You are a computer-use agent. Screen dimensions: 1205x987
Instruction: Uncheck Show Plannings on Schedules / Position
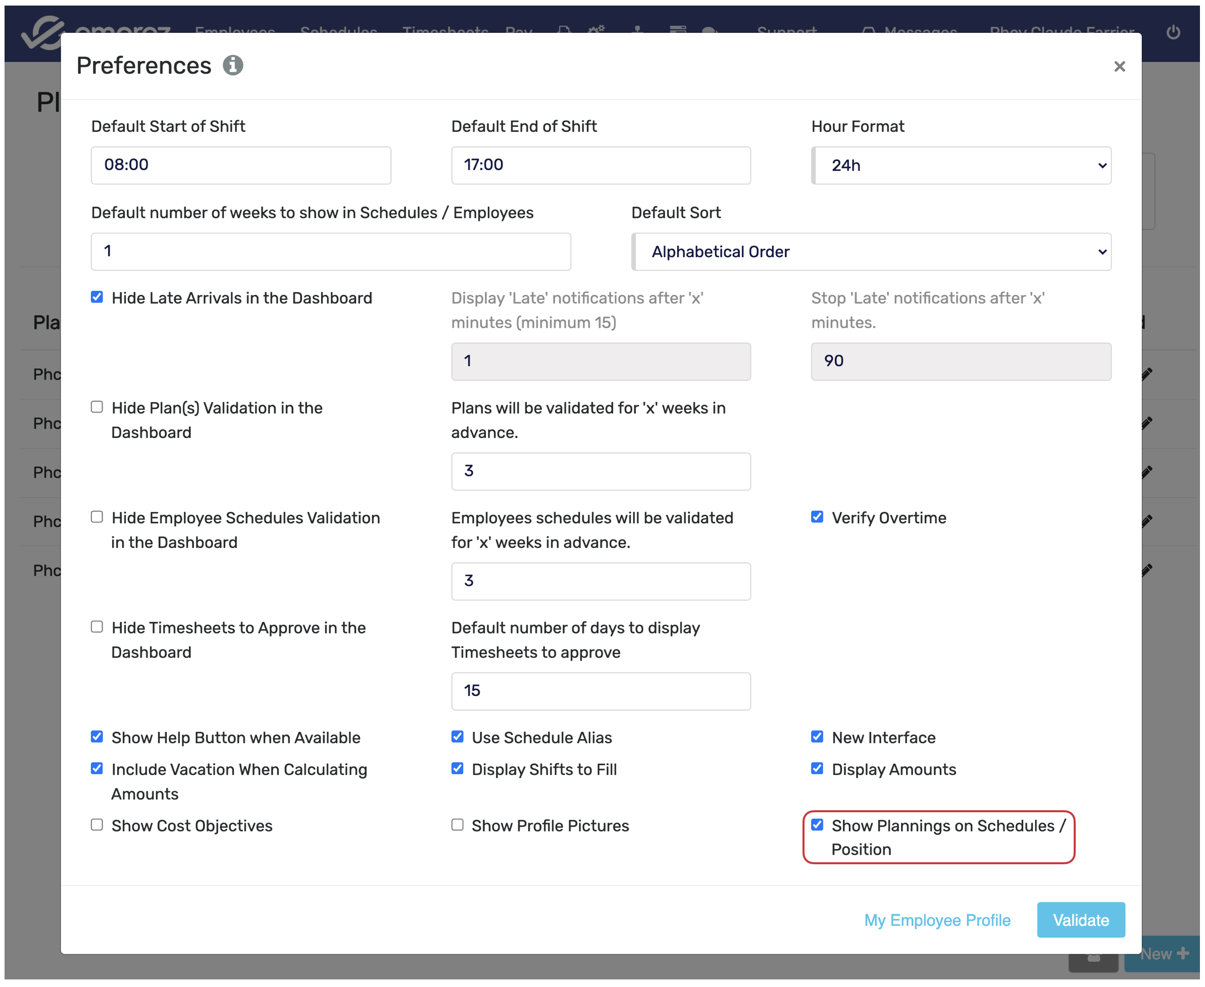pos(817,825)
